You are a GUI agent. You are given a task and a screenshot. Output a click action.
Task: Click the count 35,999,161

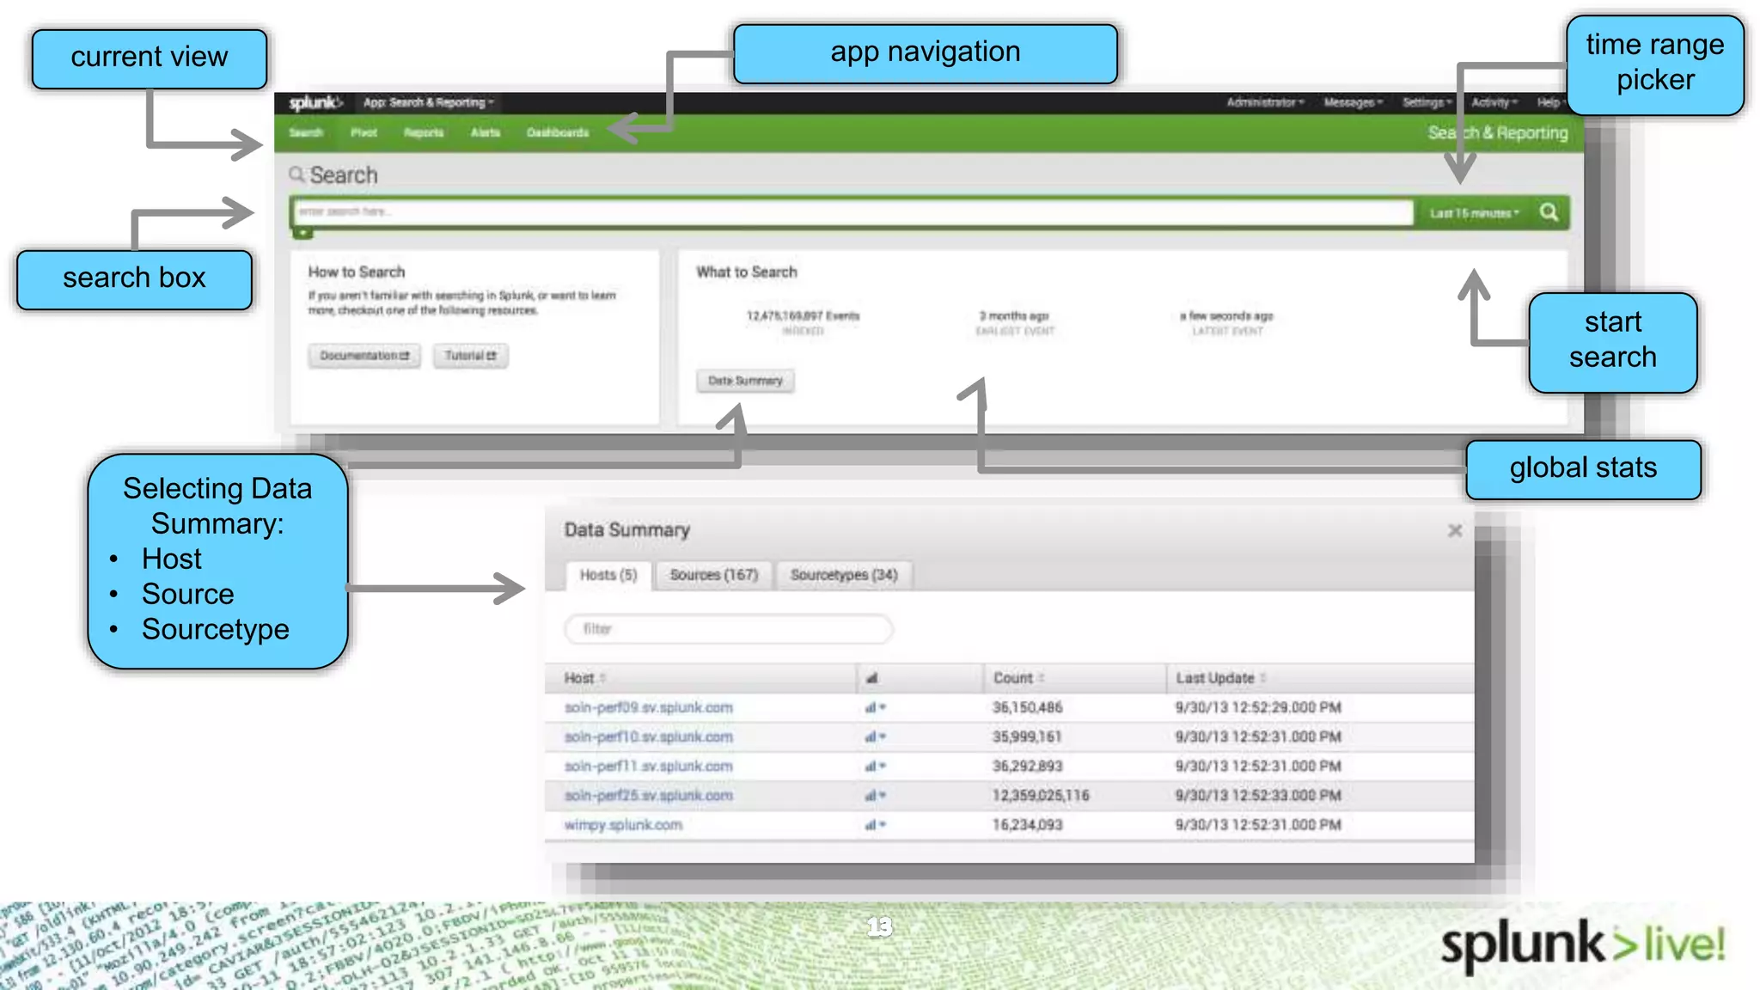point(1027,736)
